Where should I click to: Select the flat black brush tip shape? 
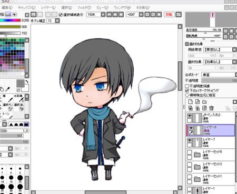click(26, 125)
